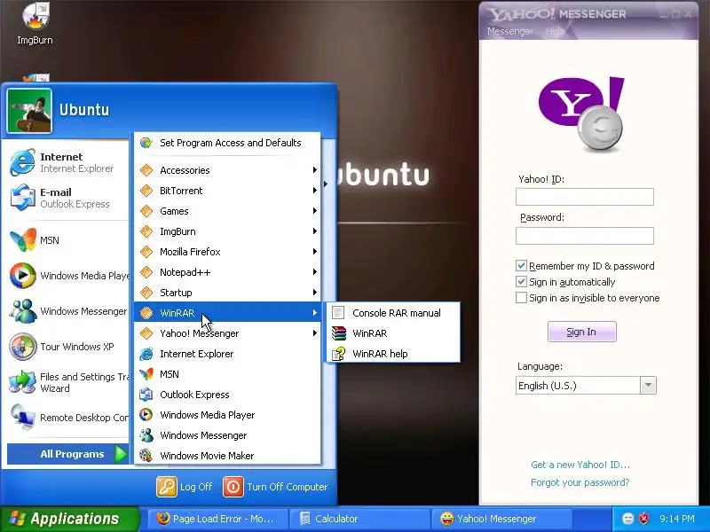Image resolution: width=710 pixels, height=532 pixels.
Task: Click All Programs green arrow button
Action: [68, 454]
